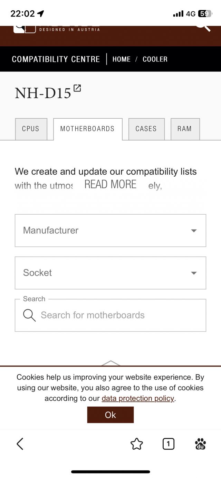221x478 pixels.
Task: Open the site search magnifier in header
Action: pyautogui.click(x=203, y=28)
